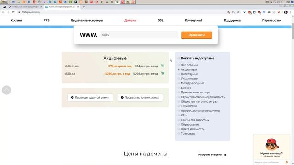Screen dimensions: 294x165
Task: Add skills.in.ua to the cart
Action: pyautogui.click(x=163, y=66)
